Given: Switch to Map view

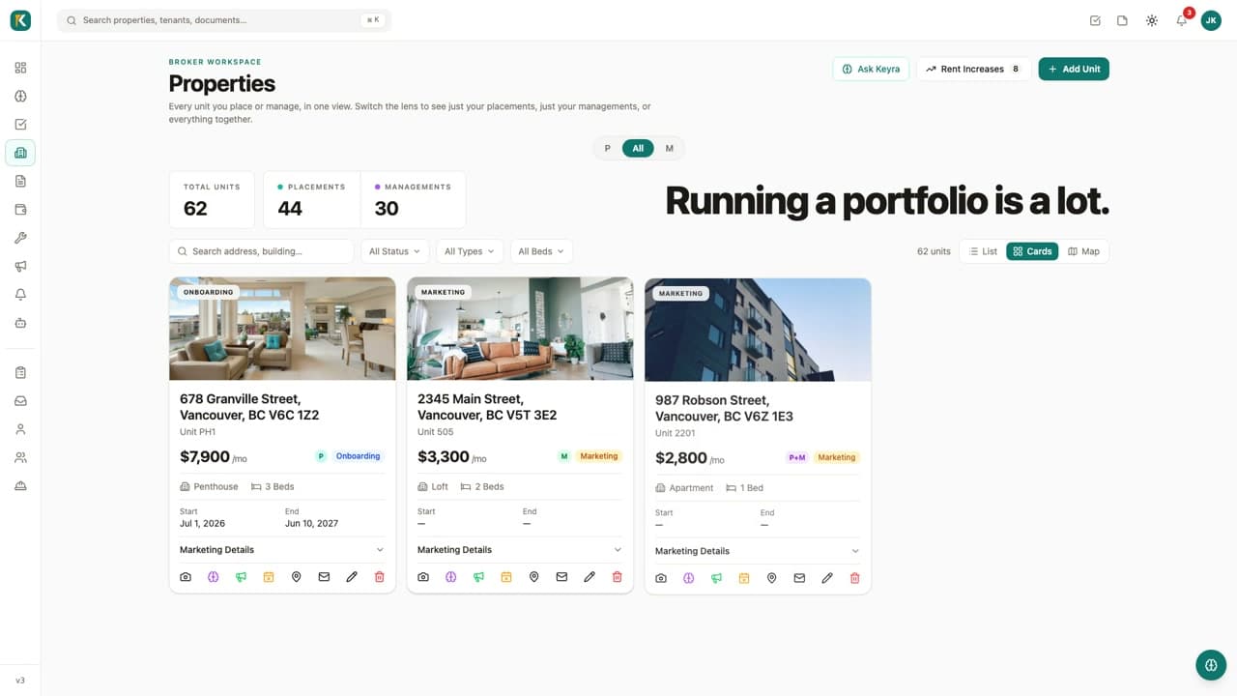Looking at the screenshot, I should pos(1083,251).
